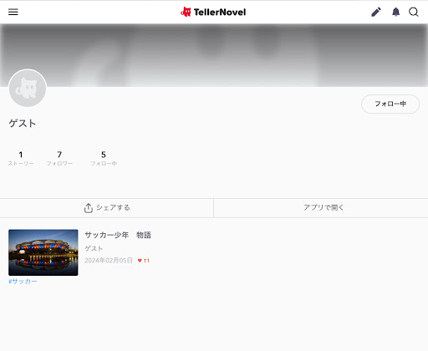Open the 7 フォロワー list
The image size is (428, 351).
[59, 159]
